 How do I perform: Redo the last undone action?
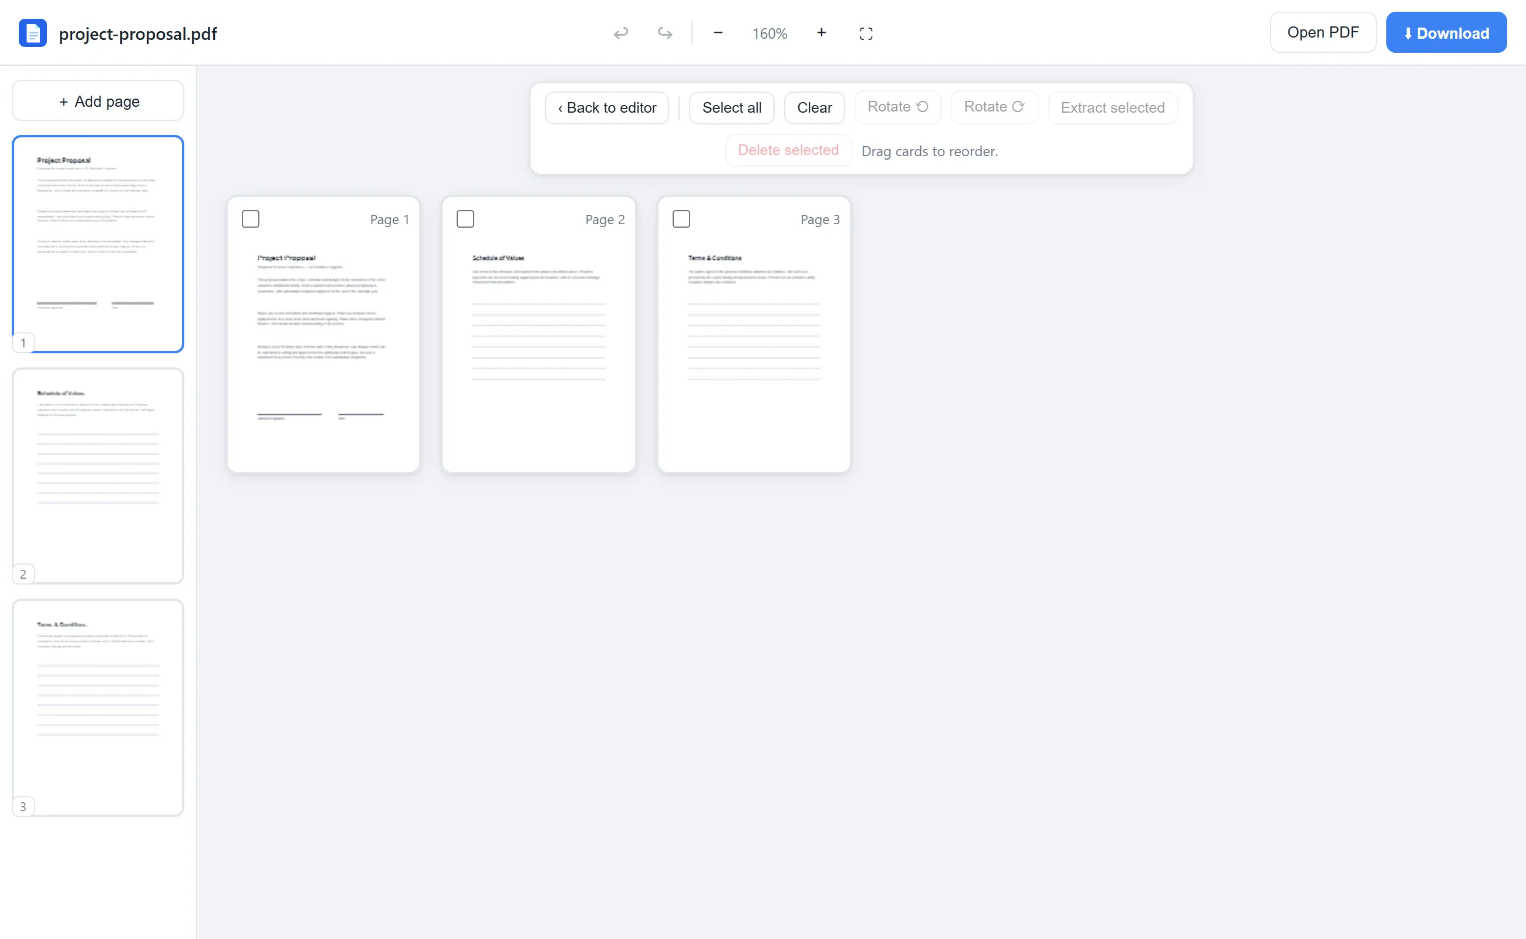664,33
